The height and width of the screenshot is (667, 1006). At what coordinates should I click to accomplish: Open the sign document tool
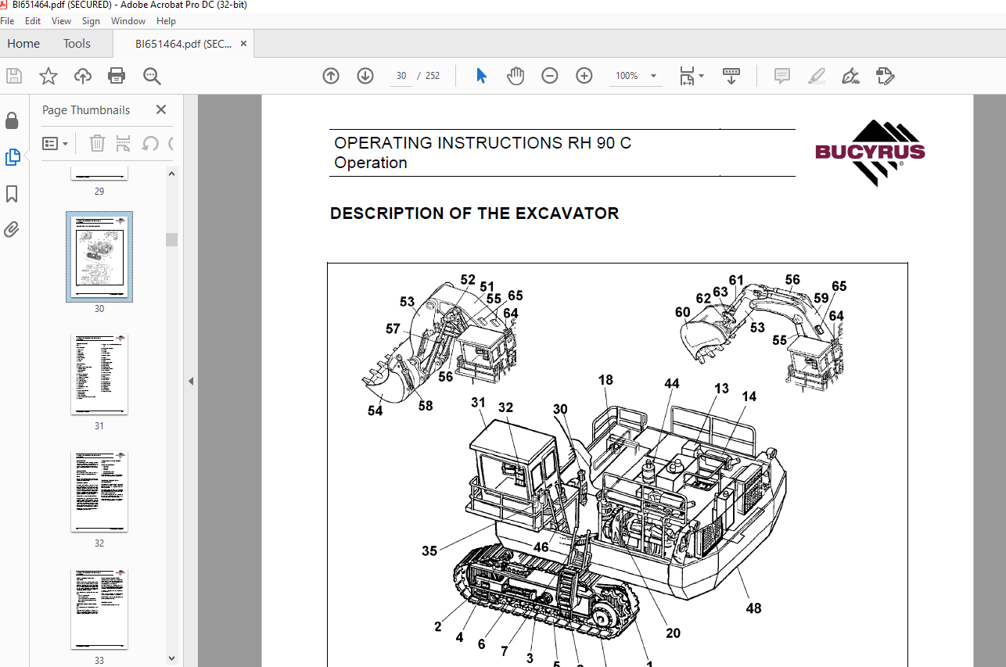[850, 76]
